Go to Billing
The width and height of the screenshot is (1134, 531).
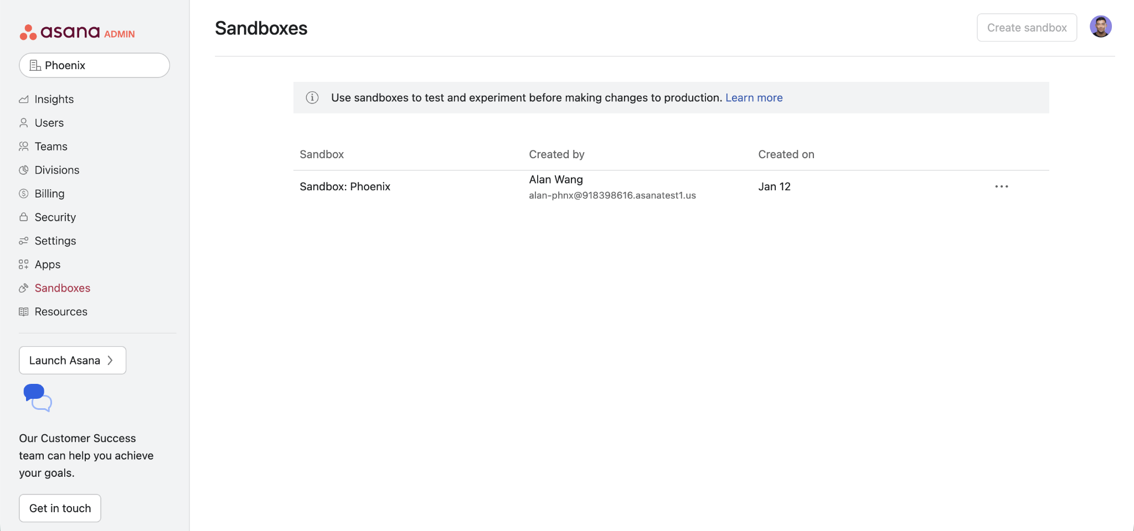click(x=49, y=194)
